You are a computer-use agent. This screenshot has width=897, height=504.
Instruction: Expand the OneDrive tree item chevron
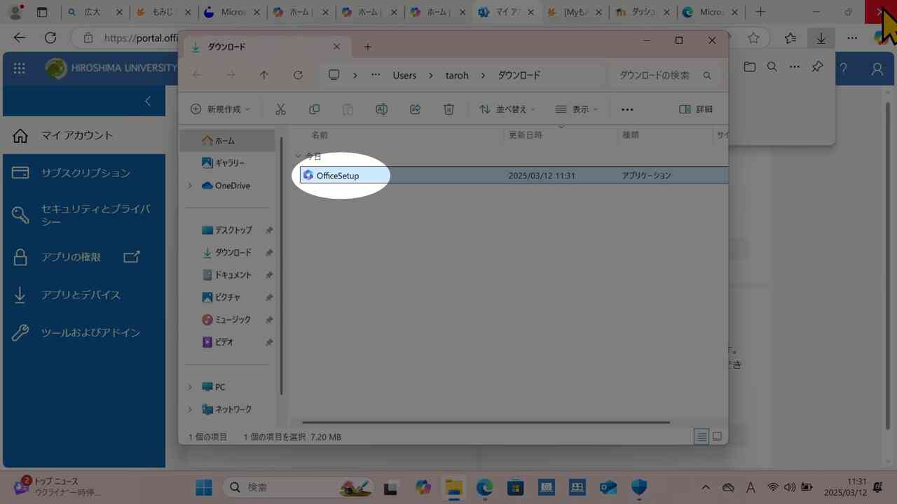[189, 185]
